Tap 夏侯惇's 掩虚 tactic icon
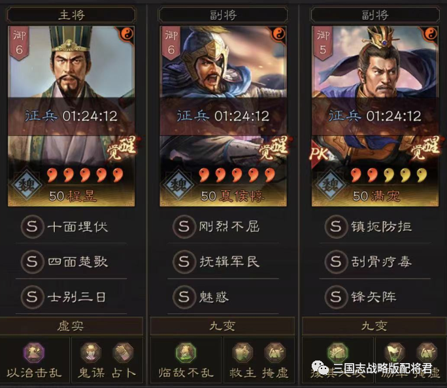 [x=274, y=352]
